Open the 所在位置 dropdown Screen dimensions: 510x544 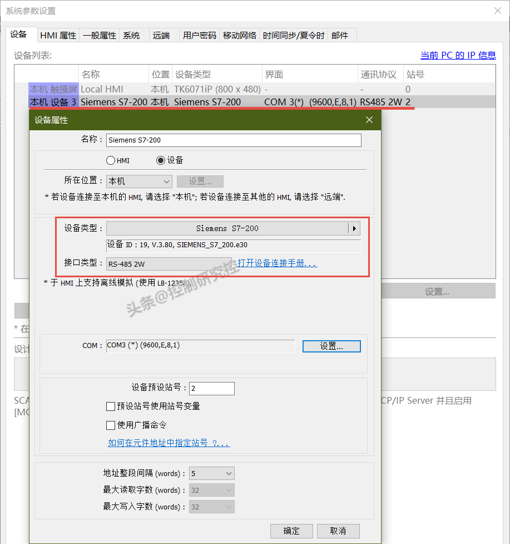(139, 182)
